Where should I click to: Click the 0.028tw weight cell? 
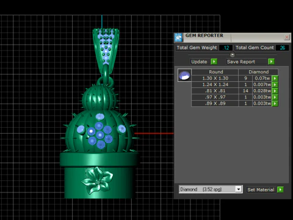point(262,91)
